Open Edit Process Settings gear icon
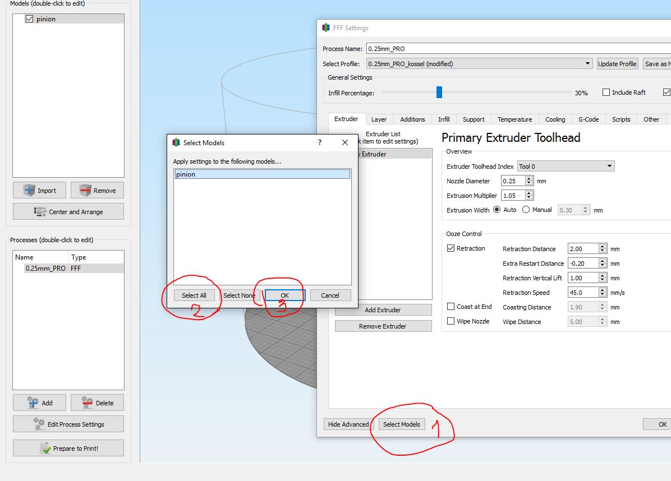This screenshot has width=671, height=481. tap(39, 424)
